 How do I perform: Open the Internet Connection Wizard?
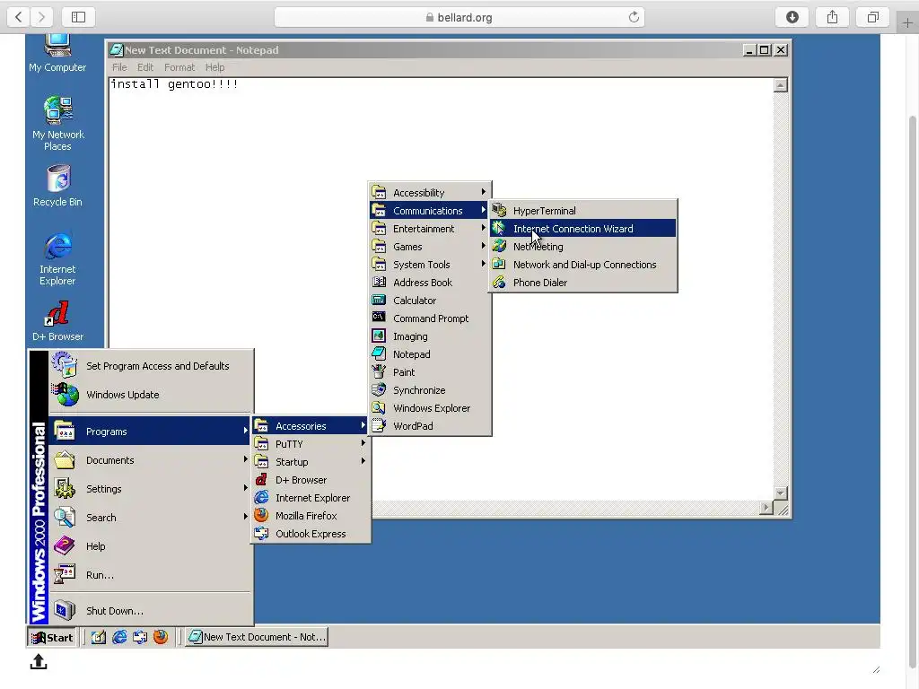coord(583,229)
